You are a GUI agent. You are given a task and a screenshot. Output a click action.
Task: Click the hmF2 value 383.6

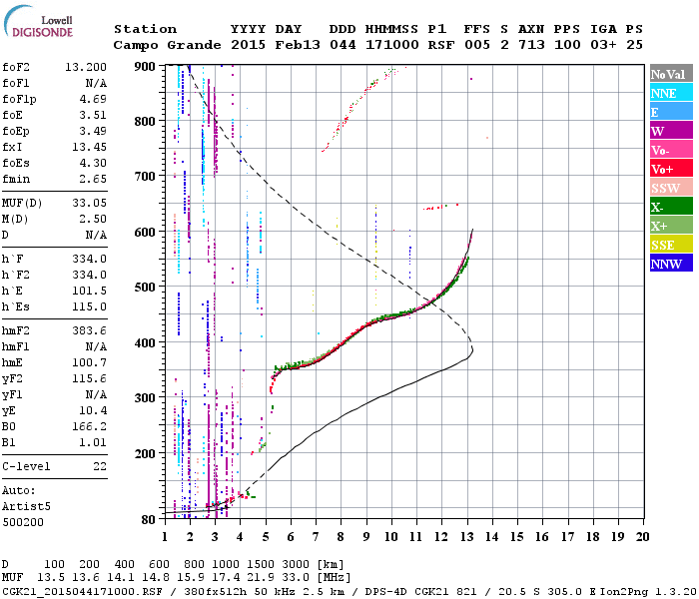[x=89, y=330]
